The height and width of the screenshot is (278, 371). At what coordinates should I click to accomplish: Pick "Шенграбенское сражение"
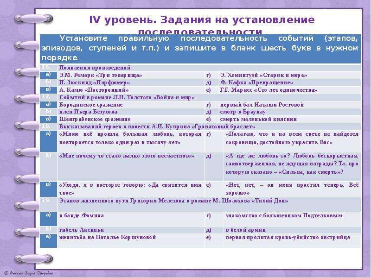coord(95,119)
